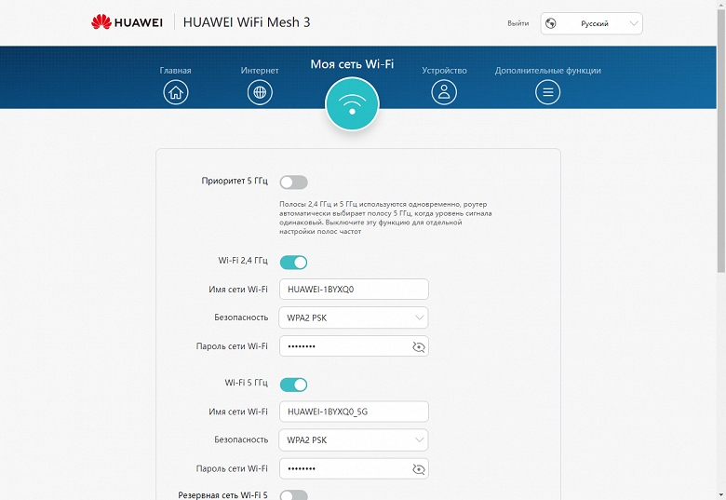Click the Моя сеть Wi-Fi round icon
Viewport: 726px width, 500px height.
[352, 104]
